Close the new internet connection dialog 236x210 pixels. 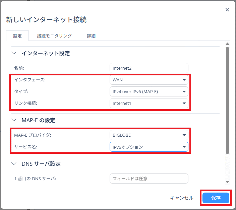click(227, 10)
